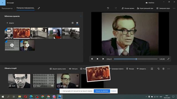This screenshot has width=177, height=99.
Task: Click Додати картку назви
Action: point(58,69)
